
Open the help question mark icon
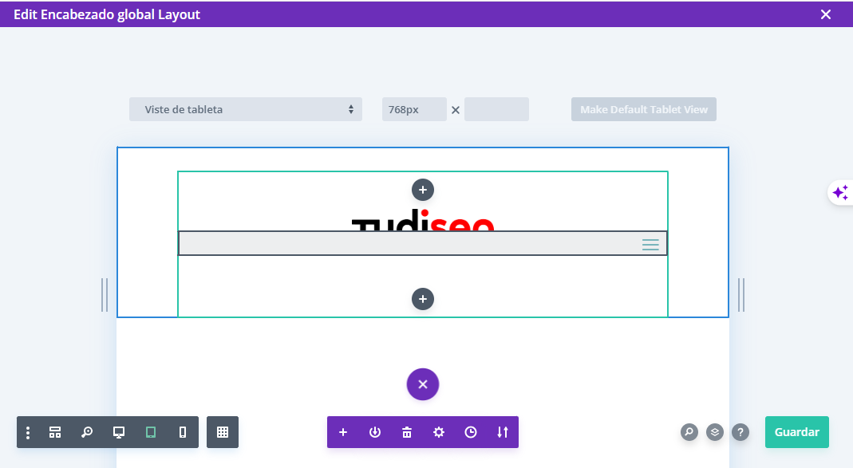point(740,432)
